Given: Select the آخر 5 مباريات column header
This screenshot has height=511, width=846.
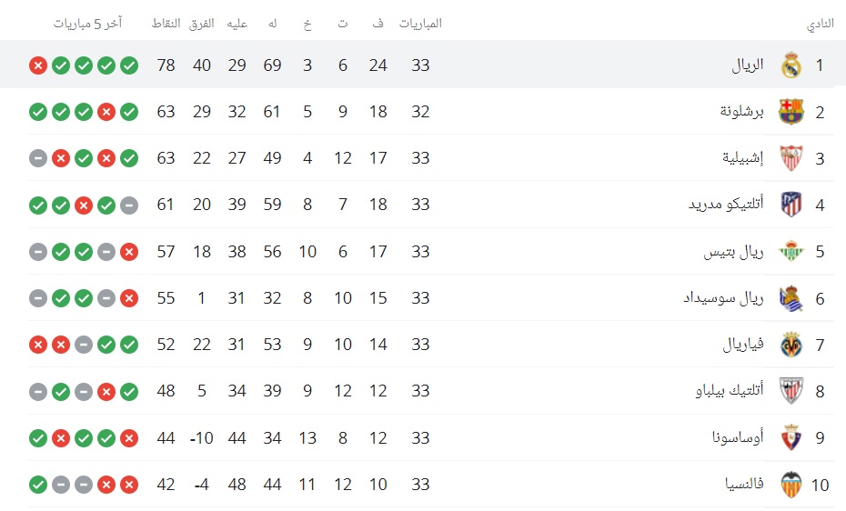Looking at the screenshot, I should point(88,23).
